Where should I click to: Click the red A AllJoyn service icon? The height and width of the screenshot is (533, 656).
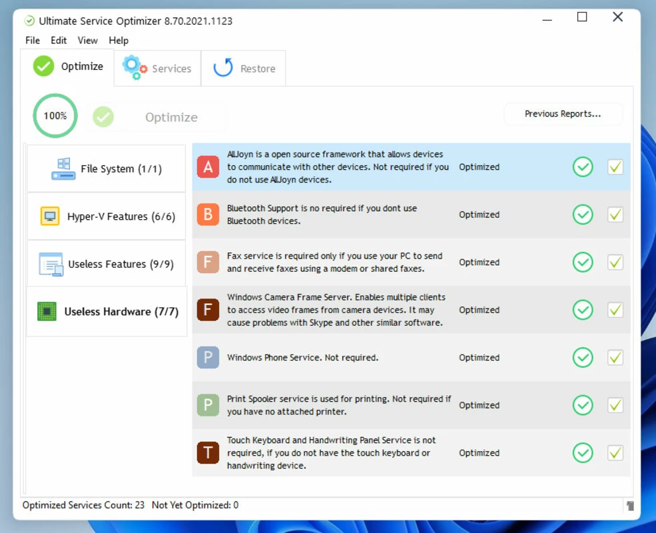[208, 167]
